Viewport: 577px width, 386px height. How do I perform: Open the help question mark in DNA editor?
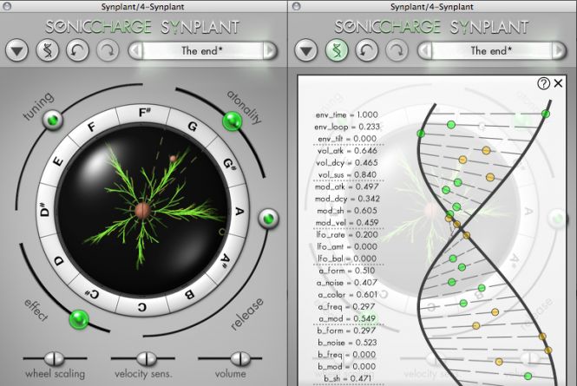(x=543, y=83)
